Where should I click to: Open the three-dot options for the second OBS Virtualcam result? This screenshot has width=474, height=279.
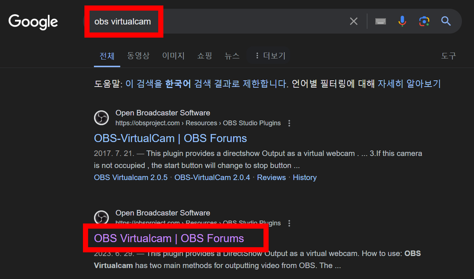point(289,223)
